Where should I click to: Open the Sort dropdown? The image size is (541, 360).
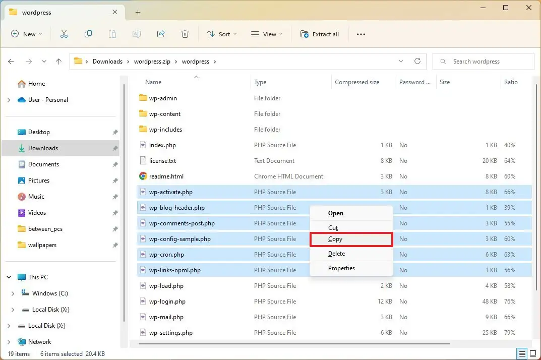[222, 34]
